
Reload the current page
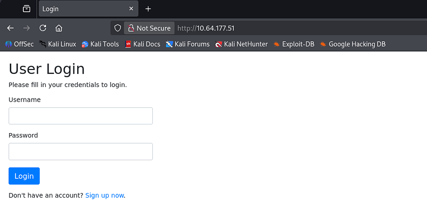click(x=43, y=28)
